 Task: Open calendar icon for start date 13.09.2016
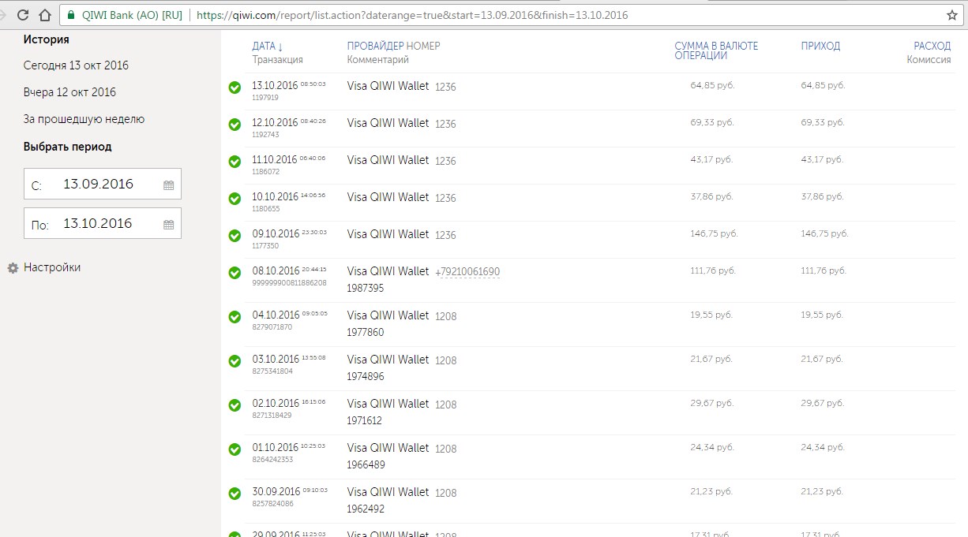[168, 185]
